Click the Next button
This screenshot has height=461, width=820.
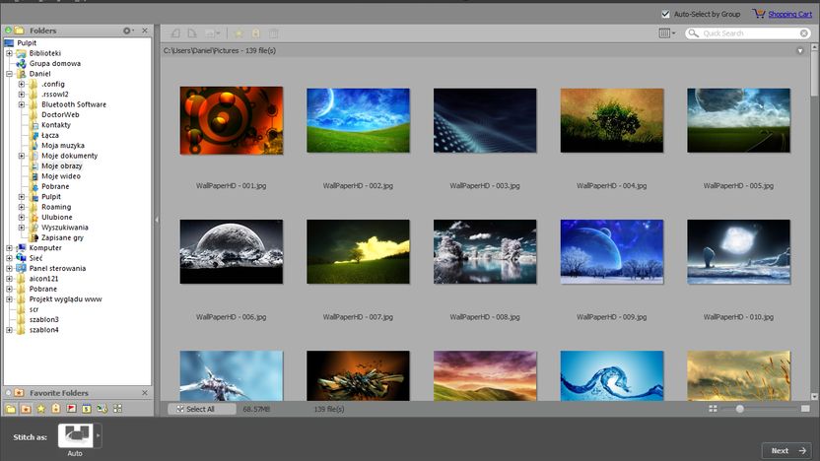pos(786,450)
